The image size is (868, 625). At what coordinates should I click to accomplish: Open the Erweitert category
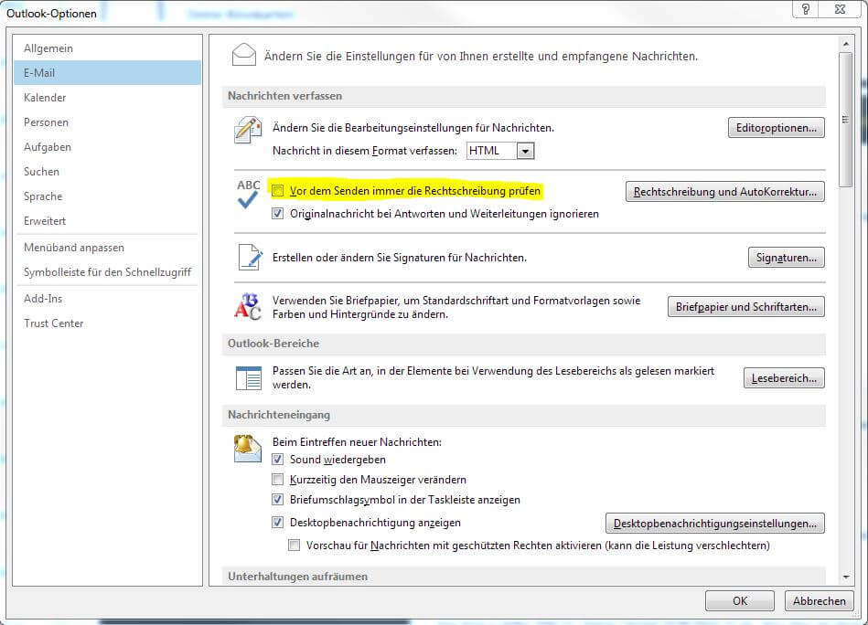107,221
